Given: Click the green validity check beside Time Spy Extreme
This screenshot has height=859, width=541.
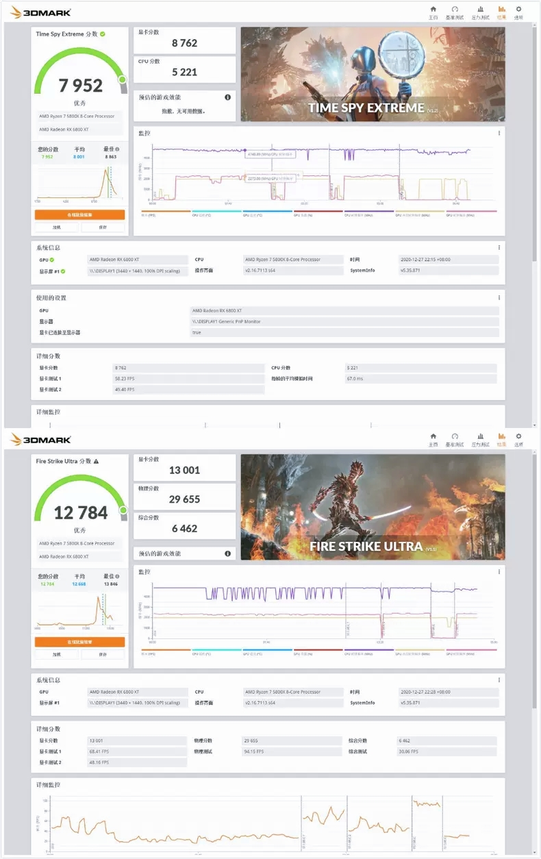Looking at the screenshot, I should 102,33.
